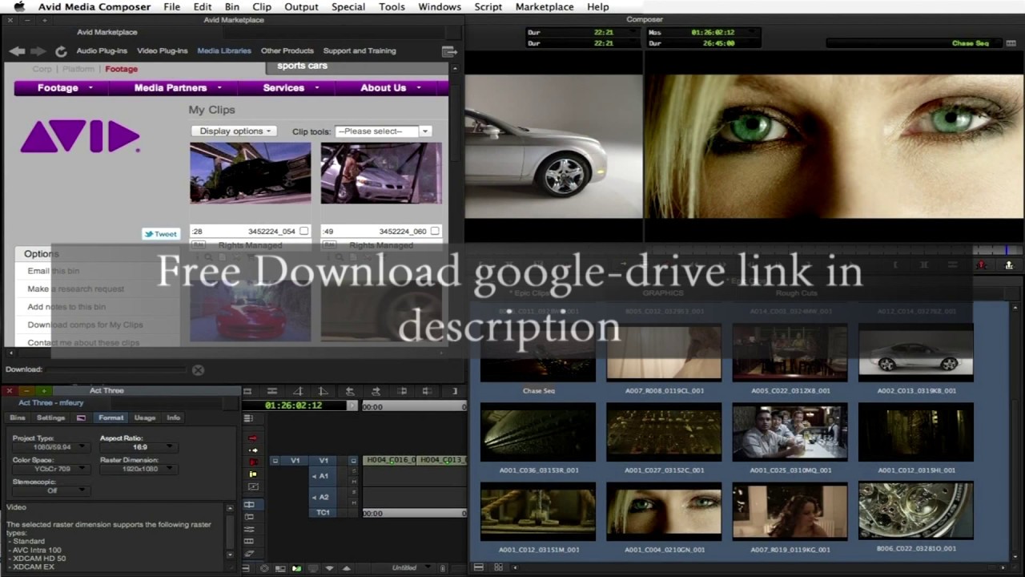This screenshot has height=577, width=1025.
Task: Click the down-arrow icon in timeline bottom bar
Action: click(329, 568)
